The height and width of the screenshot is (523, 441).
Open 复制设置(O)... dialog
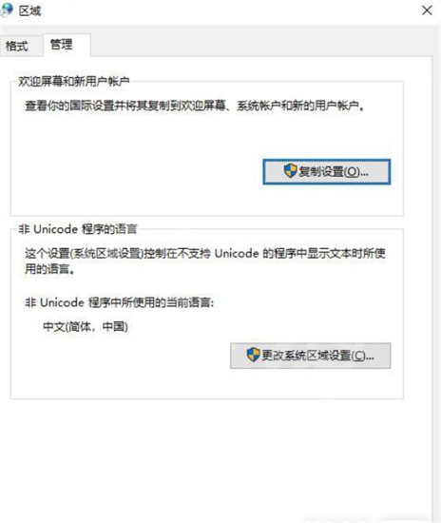[x=326, y=171]
